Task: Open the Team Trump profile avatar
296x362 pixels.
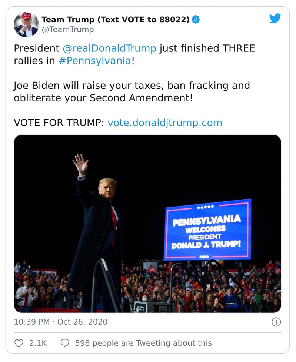Action: point(26,24)
